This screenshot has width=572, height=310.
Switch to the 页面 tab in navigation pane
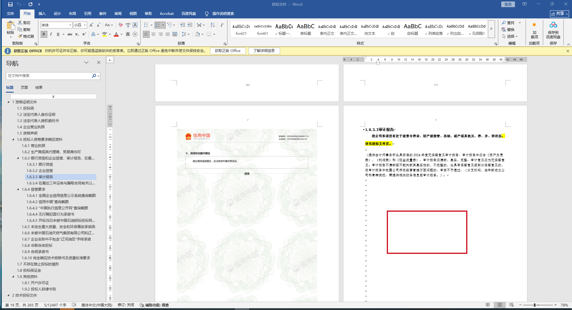24,88
